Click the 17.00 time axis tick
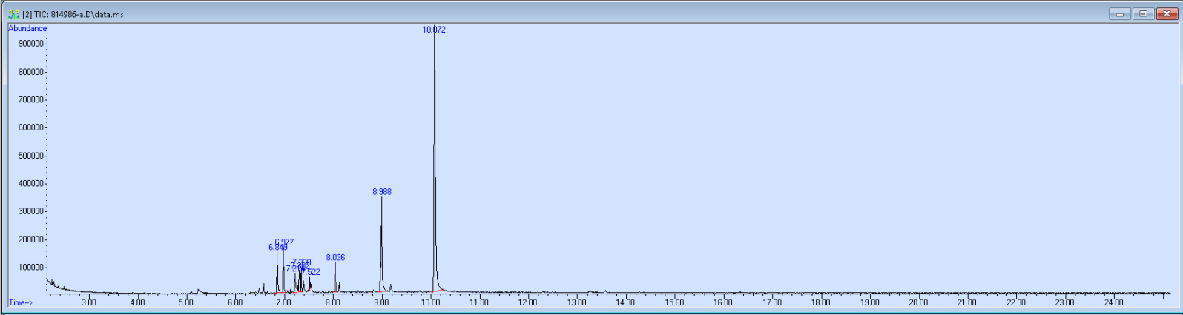 (772, 302)
